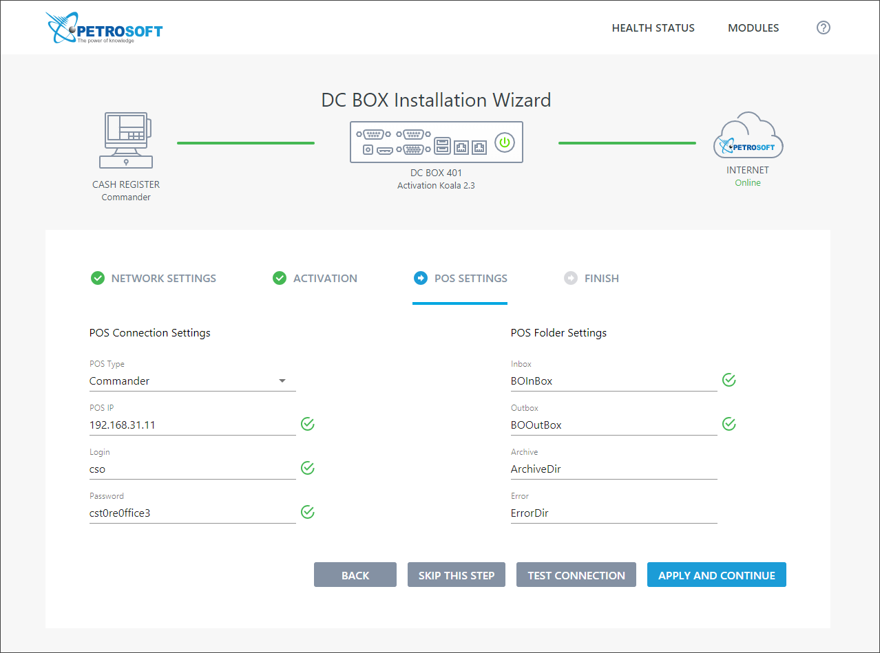Click the Finish step gray arrow icon
Image resolution: width=880 pixels, height=653 pixels.
coord(571,278)
